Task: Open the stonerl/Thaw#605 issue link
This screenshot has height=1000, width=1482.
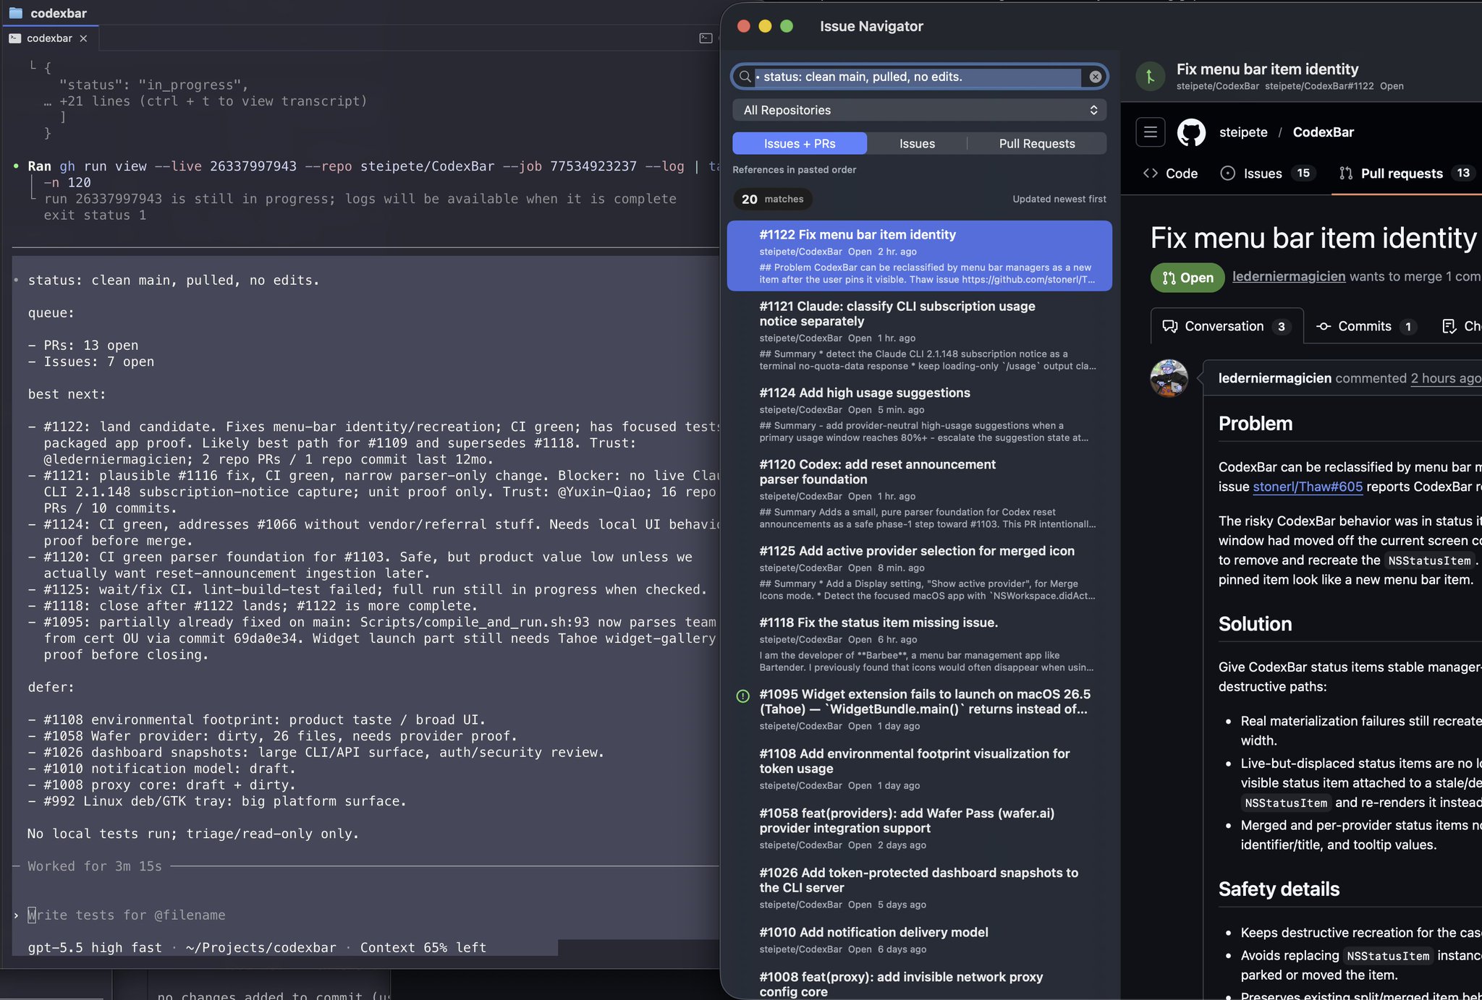Action: (1308, 487)
